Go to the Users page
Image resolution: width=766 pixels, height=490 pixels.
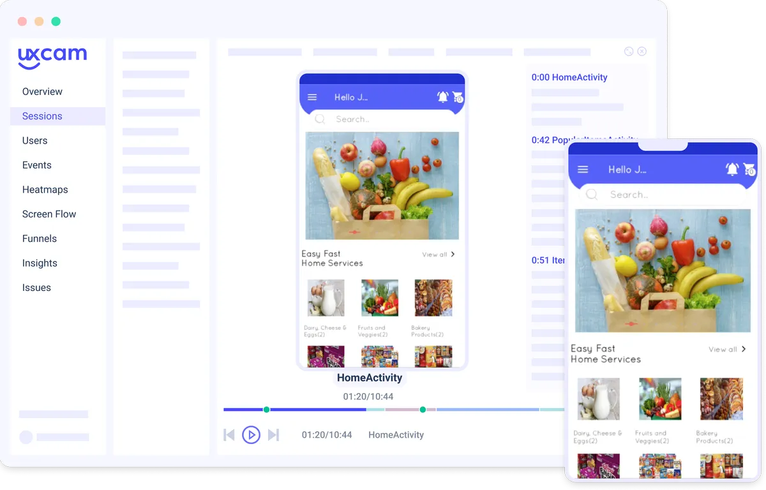[34, 141]
